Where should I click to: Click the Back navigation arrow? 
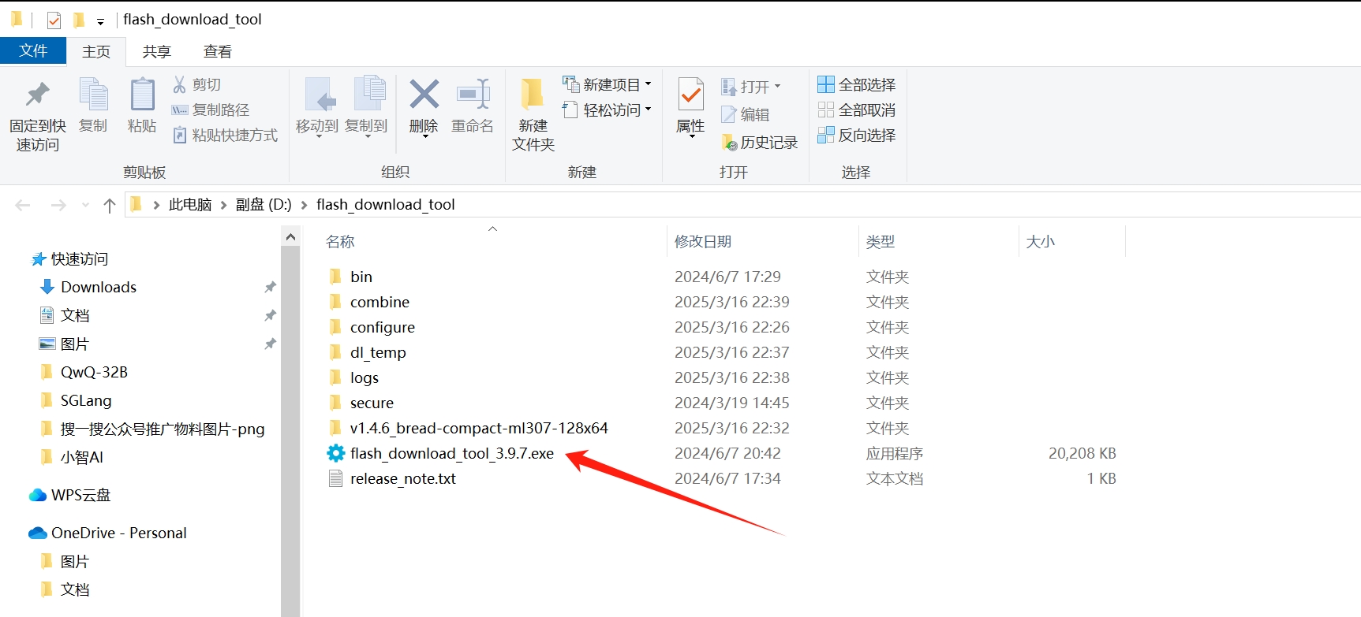click(x=23, y=205)
